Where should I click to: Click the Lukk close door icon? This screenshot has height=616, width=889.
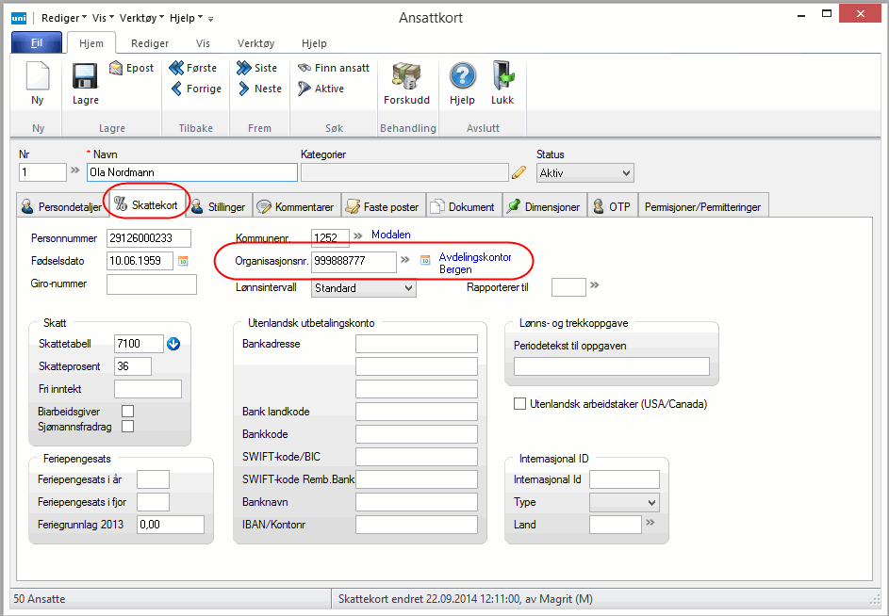[502, 77]
